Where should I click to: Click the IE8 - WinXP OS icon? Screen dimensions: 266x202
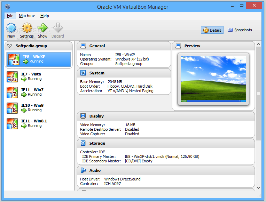click(x=14, y=59)
